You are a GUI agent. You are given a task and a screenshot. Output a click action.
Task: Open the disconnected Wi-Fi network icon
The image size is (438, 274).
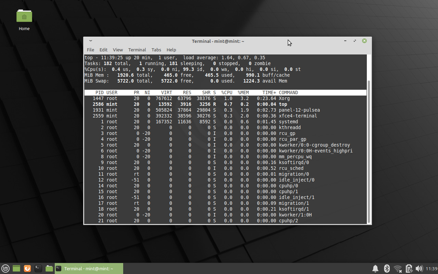pos(398,269)
